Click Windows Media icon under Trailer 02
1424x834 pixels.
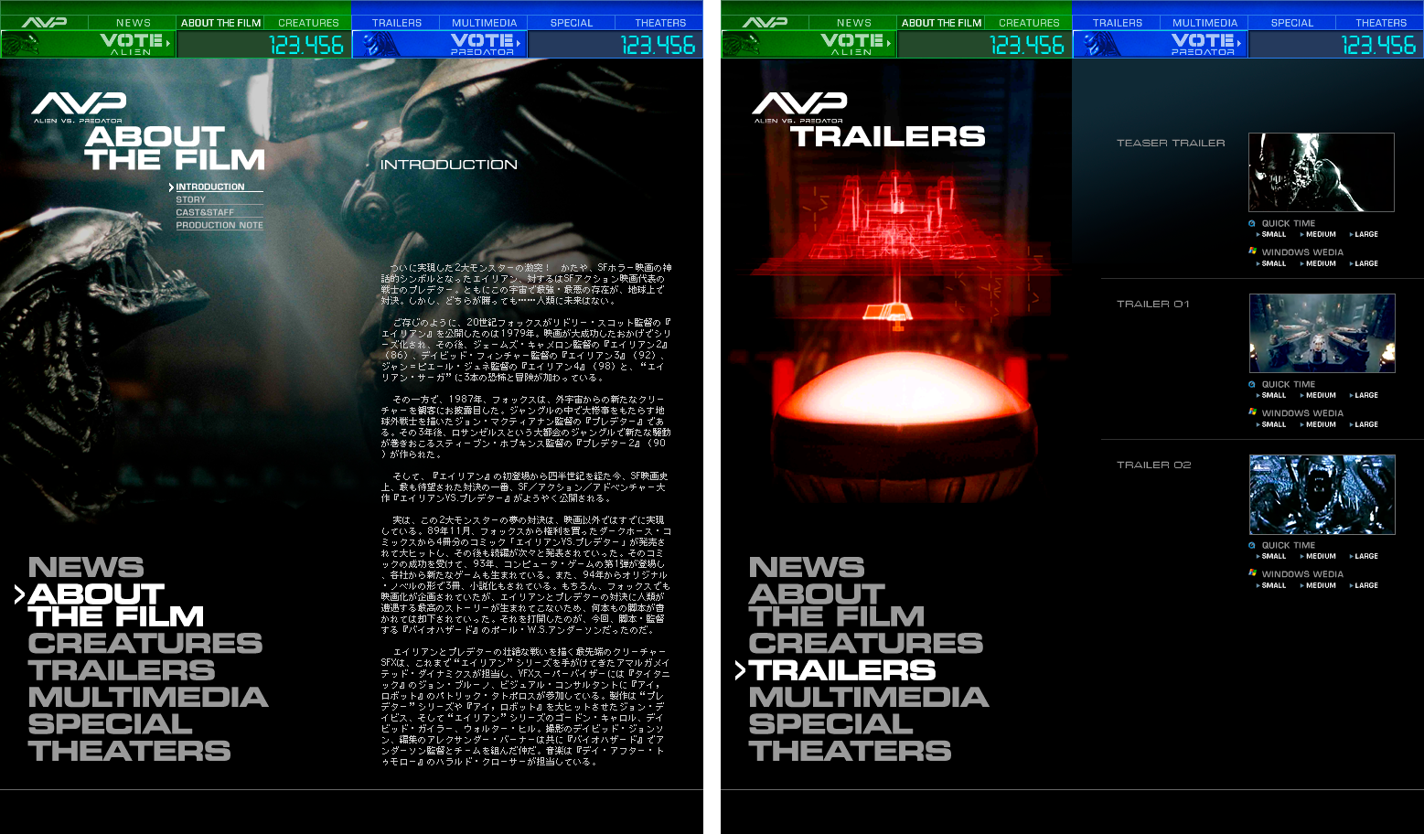1252,572
